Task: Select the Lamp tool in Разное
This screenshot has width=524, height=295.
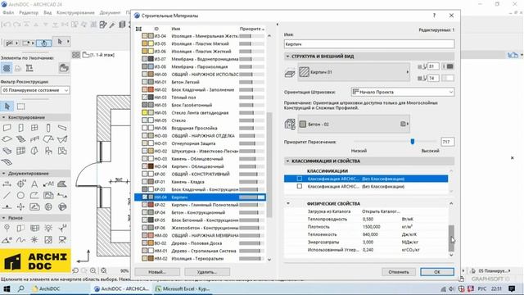Action: coord(48,228)
